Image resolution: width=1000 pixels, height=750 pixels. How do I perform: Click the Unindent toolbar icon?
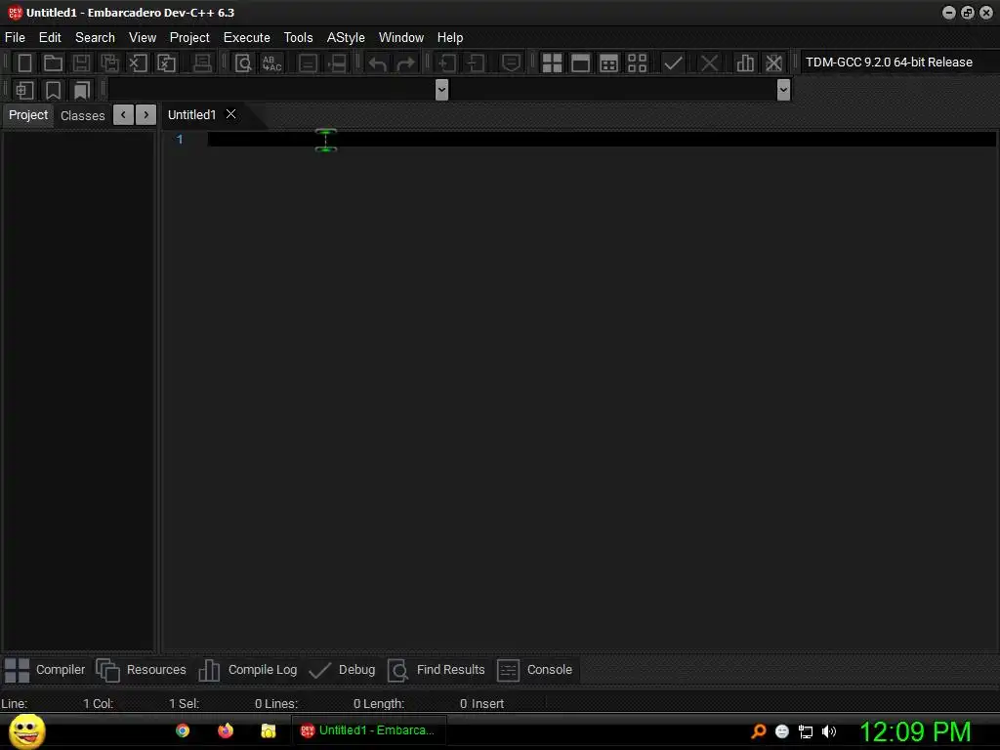(x=476, y=62)
